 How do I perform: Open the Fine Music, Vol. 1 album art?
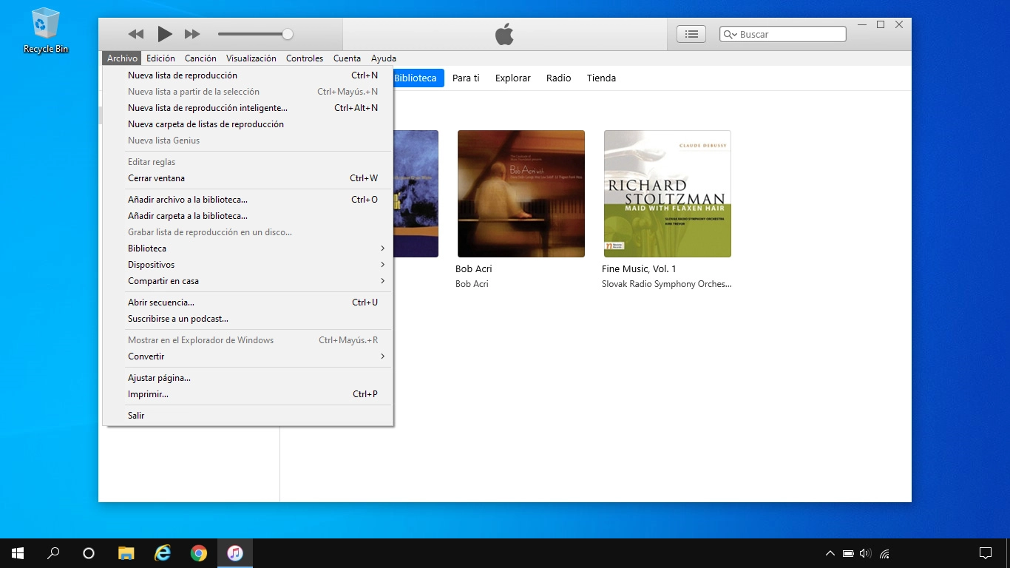pyautogui.click(x=667, y=194)
